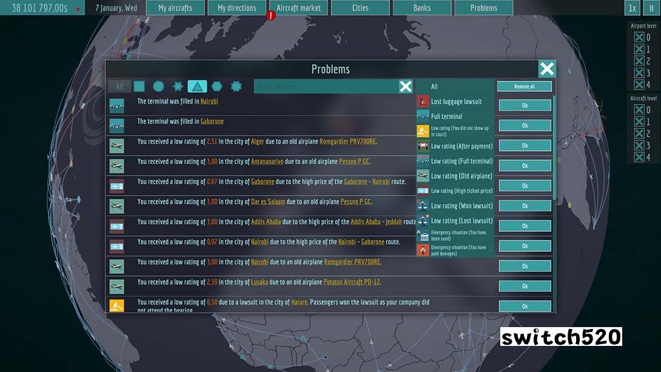Image resolution: width=661 pixels, height=372 pixels.
Task: Click Low rating (Won lawsuit) scales icon
Action: point(423,206)
